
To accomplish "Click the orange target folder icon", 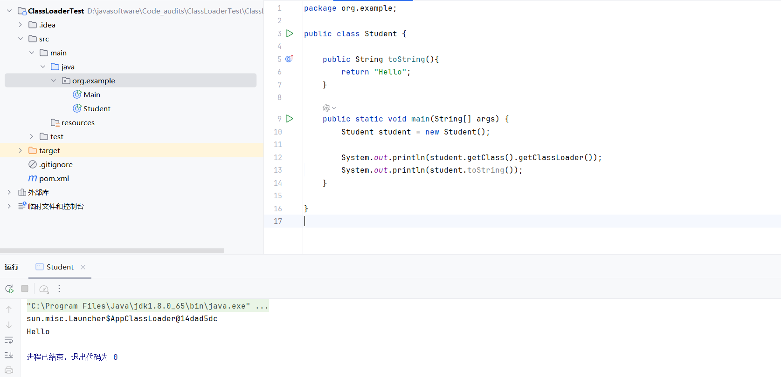I will click(33, 150).
